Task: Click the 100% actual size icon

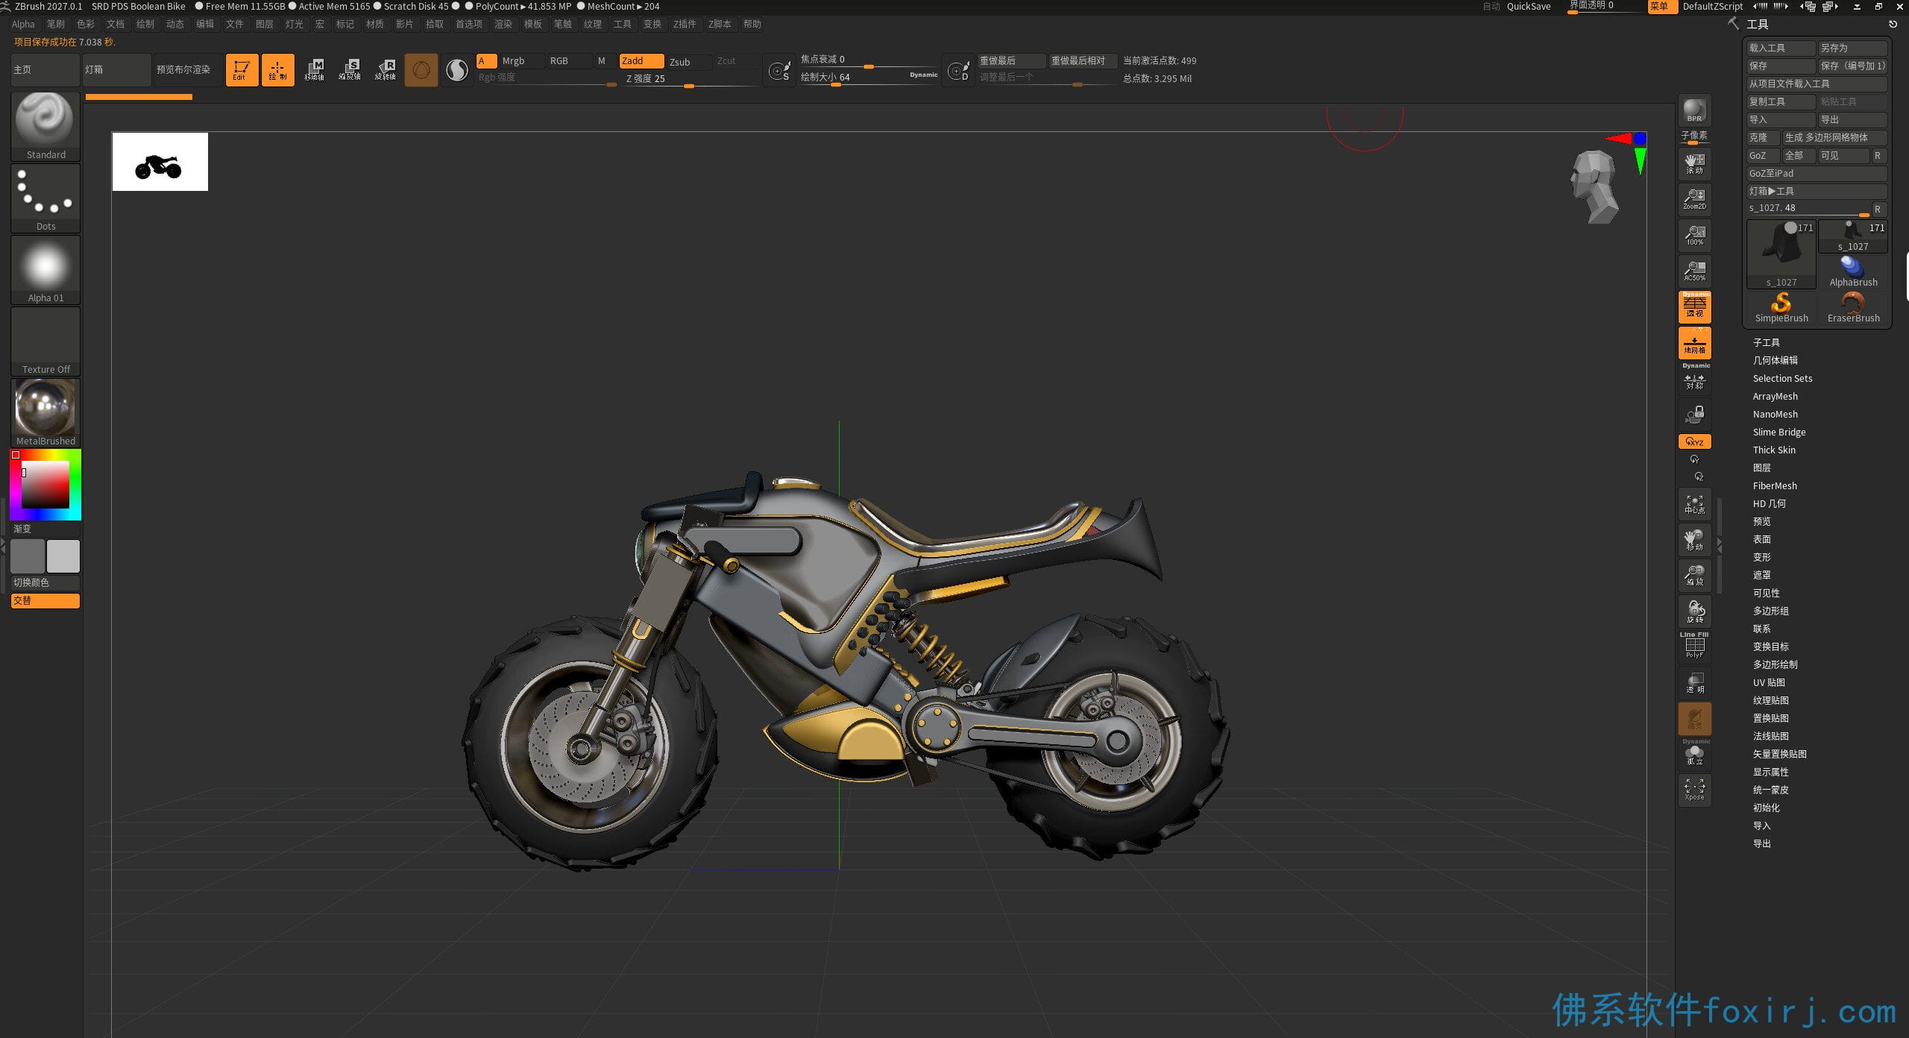Action: (x=1694, y=235)
